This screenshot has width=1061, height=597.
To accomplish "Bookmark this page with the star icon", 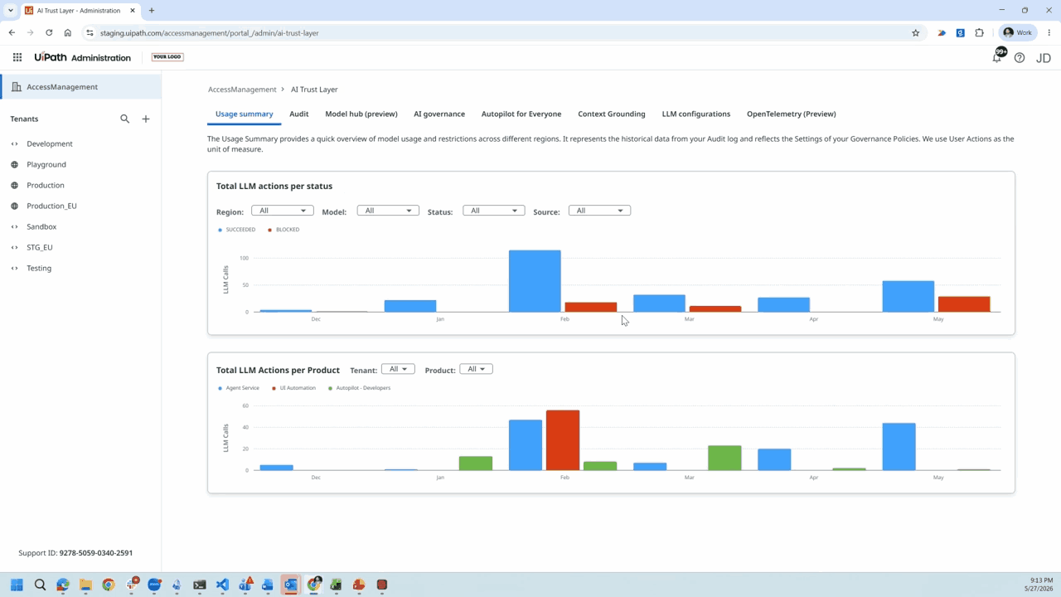I will click(x=916, y=33).
